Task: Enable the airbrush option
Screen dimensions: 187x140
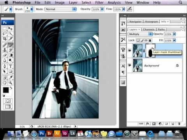Action: click(129, 9)
